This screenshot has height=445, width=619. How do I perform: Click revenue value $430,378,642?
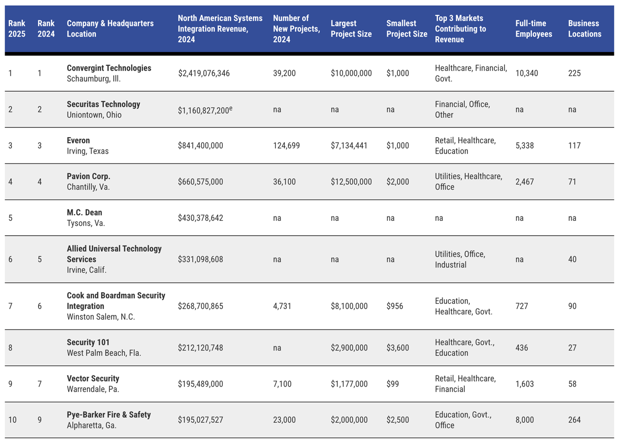[201, 218]
